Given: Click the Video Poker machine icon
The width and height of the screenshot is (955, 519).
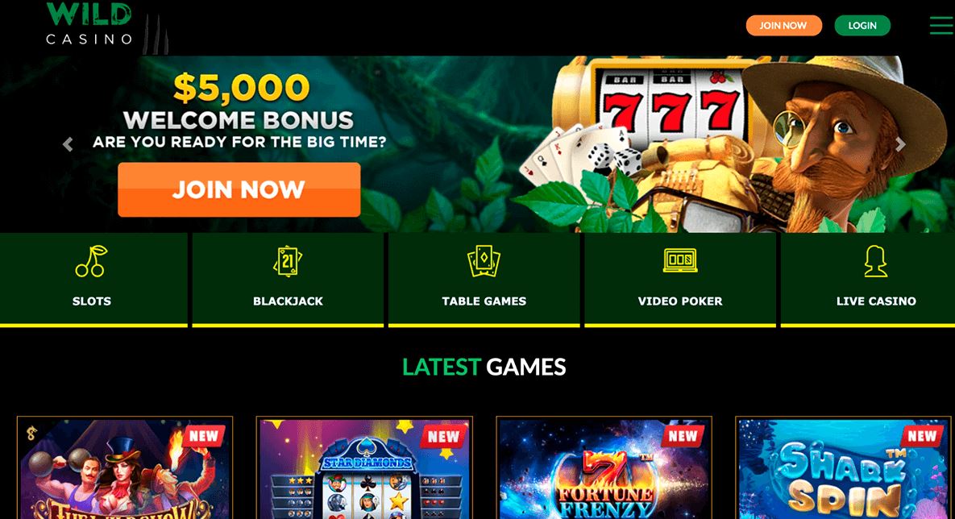Looking at the screenshot, I should [x=679, y=261].
